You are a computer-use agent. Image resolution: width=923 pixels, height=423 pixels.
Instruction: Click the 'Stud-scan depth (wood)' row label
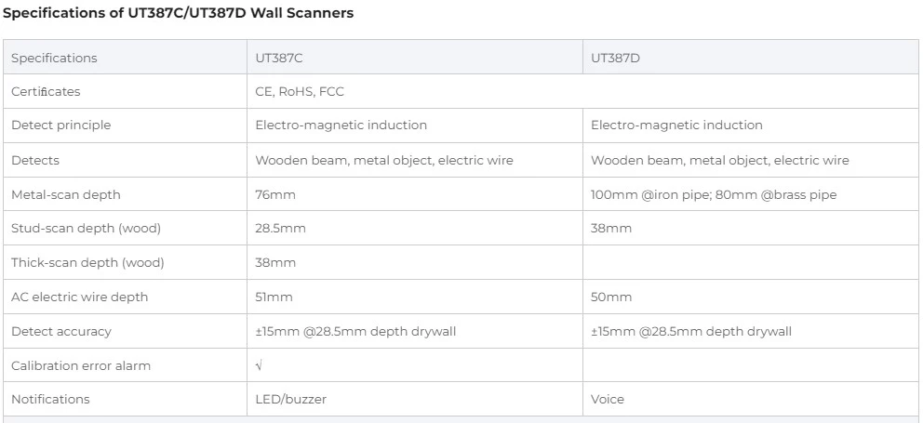click(79, 228)
